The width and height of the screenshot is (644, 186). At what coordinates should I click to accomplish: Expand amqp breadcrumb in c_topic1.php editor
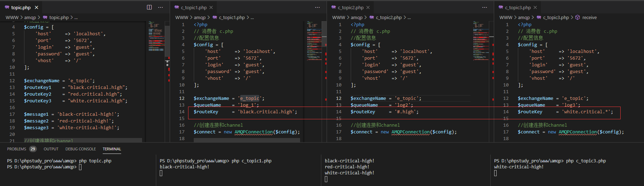pos(200,17)
